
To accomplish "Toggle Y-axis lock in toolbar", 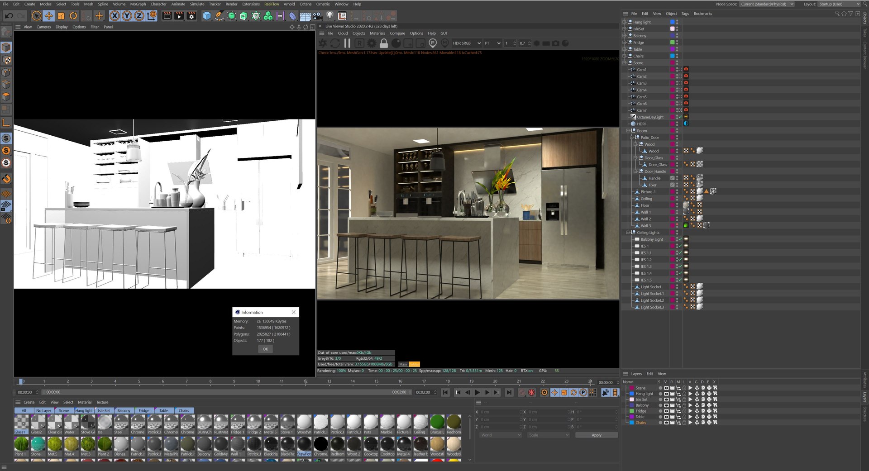I will [127, 16].
